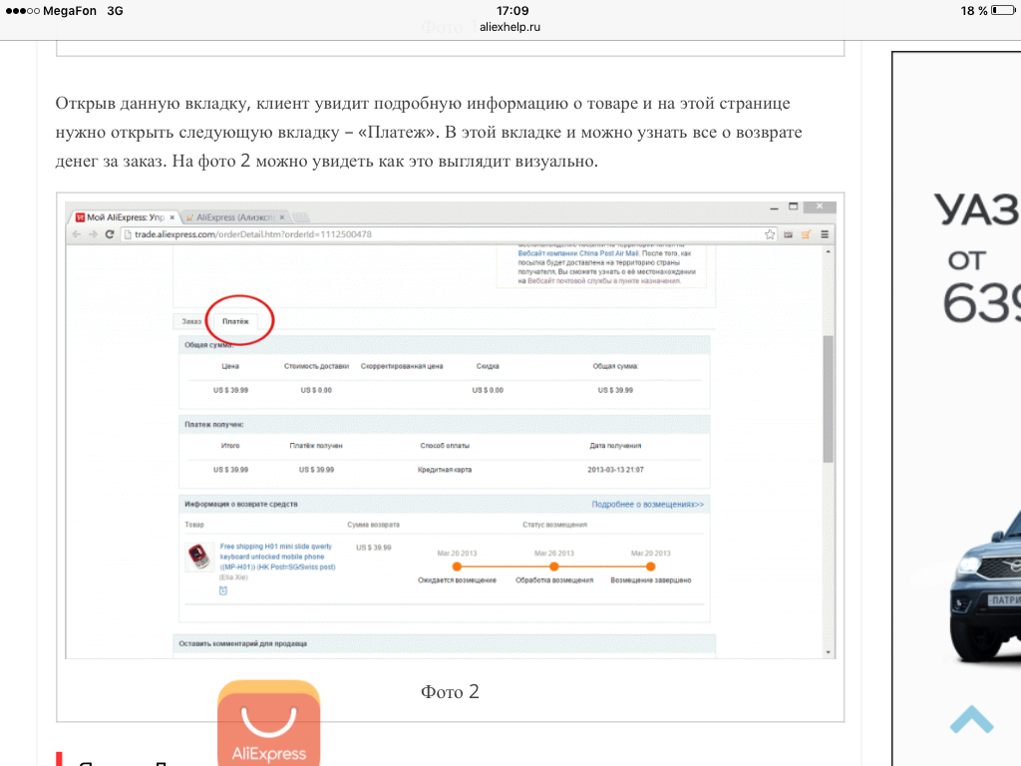The image size is (1021, 766).
Task: Close the 'Мой AliExpress' browser tab
Action: (x=171, y=217)
